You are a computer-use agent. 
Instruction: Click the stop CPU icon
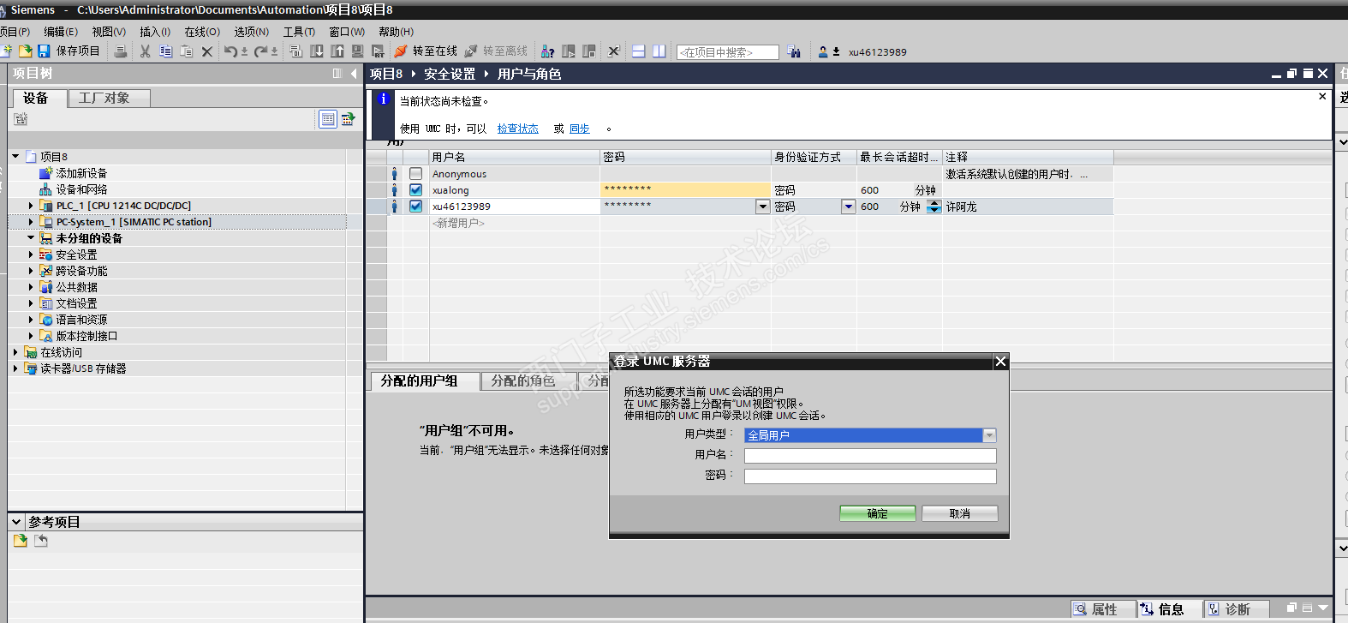(589, 51)
